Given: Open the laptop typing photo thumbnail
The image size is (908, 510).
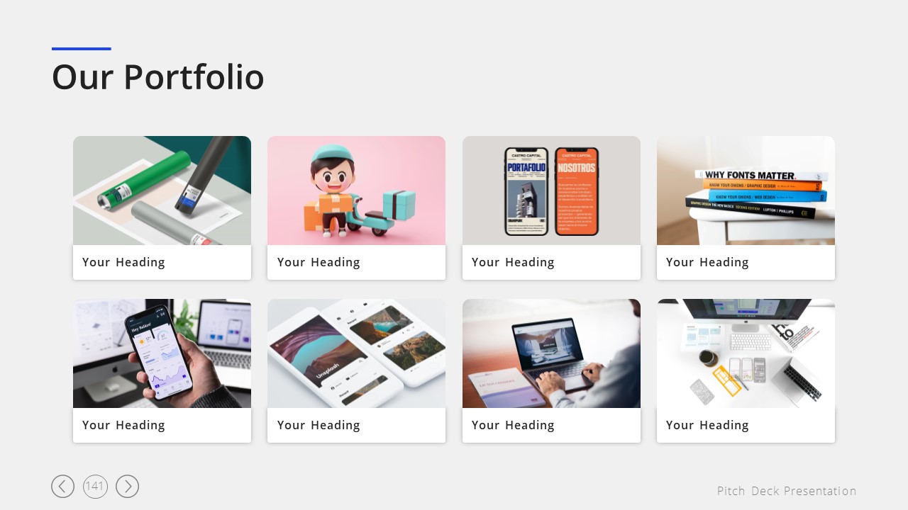Looking at the screenshot, I should coord(551,353).
